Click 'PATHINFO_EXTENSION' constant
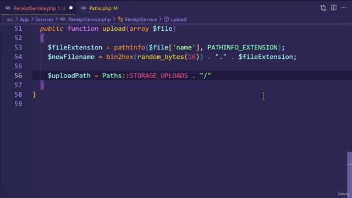The height and width of the screenshot is (198, 352). click(243, 48)
